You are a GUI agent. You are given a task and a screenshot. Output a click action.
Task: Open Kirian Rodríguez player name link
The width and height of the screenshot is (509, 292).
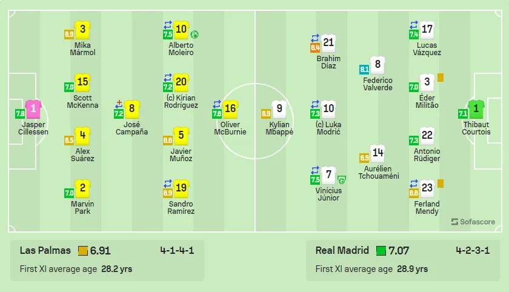coord(181,102)
